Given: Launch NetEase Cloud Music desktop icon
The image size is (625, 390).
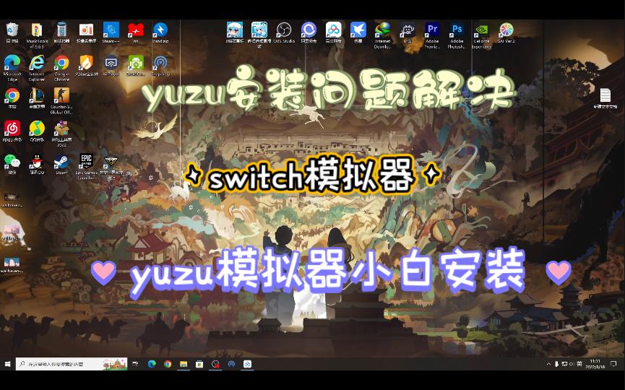Looking at the screenshot, I should (x=12, y=129).
